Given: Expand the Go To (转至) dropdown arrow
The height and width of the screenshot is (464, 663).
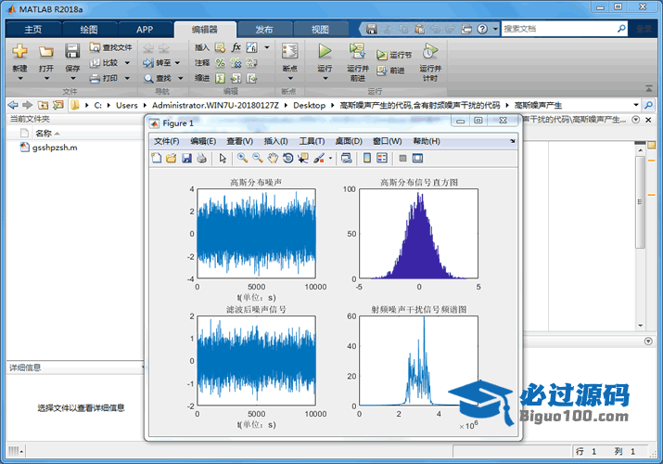Looking at the screenshot, I should pos(178,62).
